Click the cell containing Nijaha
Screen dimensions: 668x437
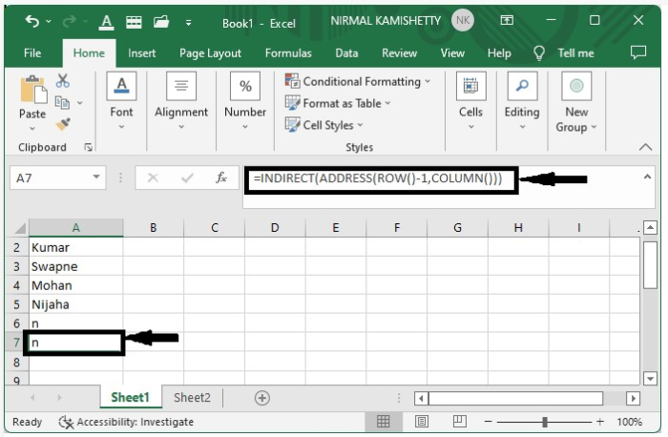click(x=76, y=304)
